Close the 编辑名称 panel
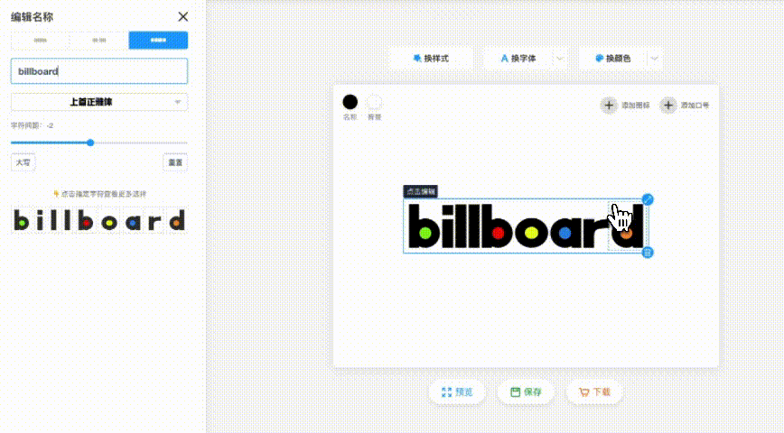 [x=183, y=16]
